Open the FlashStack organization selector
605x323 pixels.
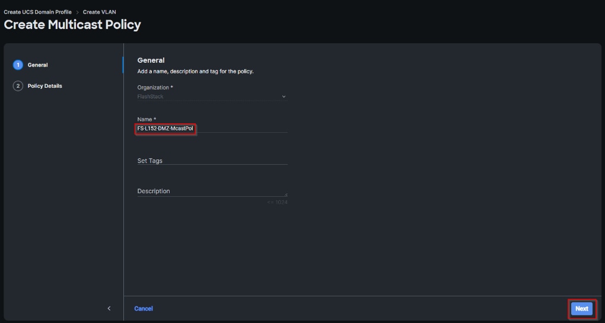[x=211, y=97]
